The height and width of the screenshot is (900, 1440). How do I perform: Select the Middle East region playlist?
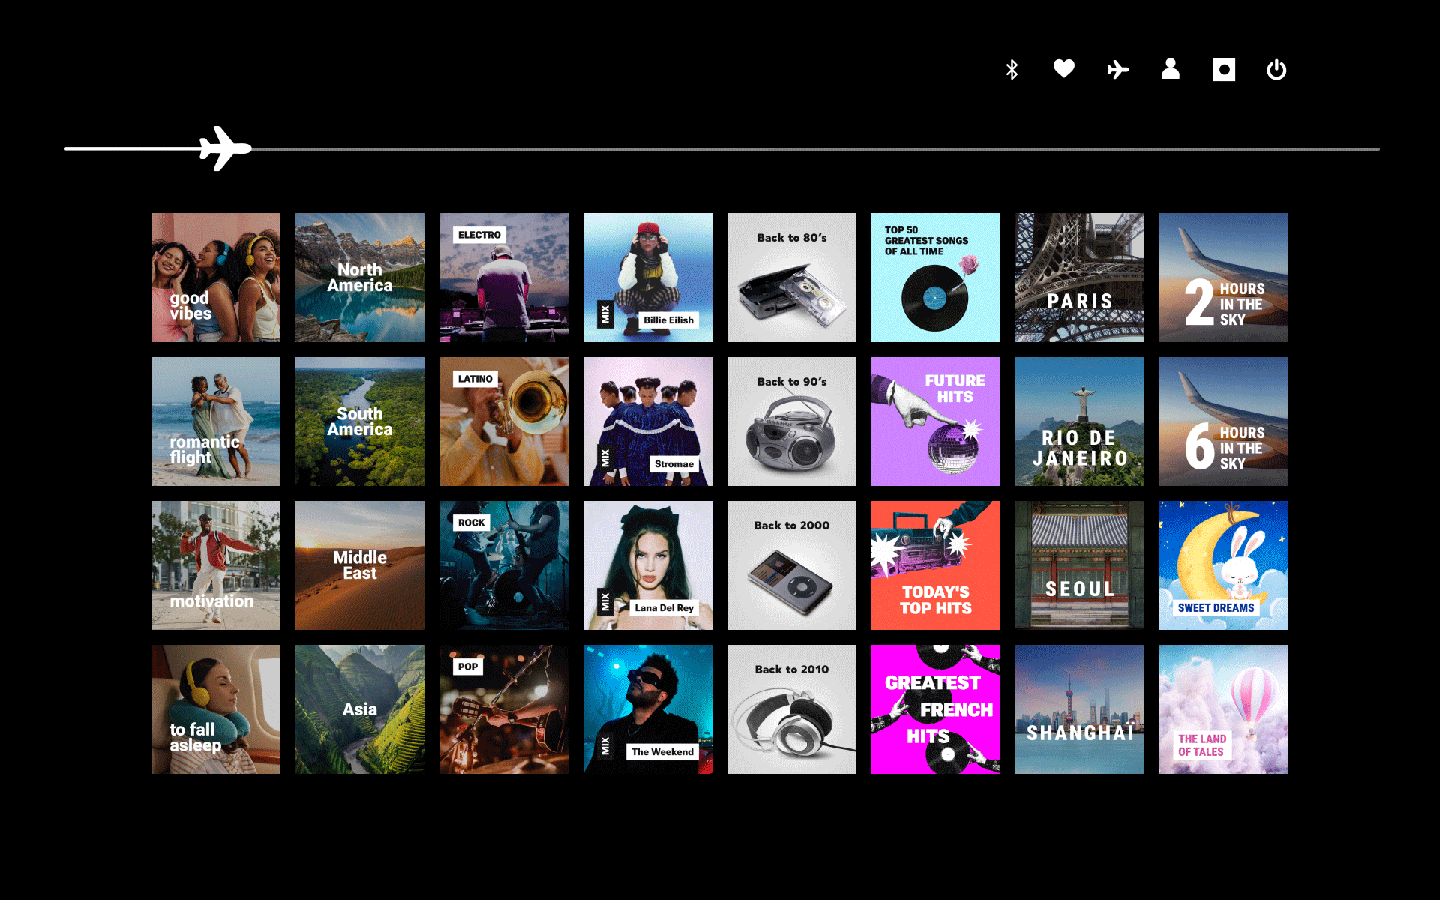360,565
